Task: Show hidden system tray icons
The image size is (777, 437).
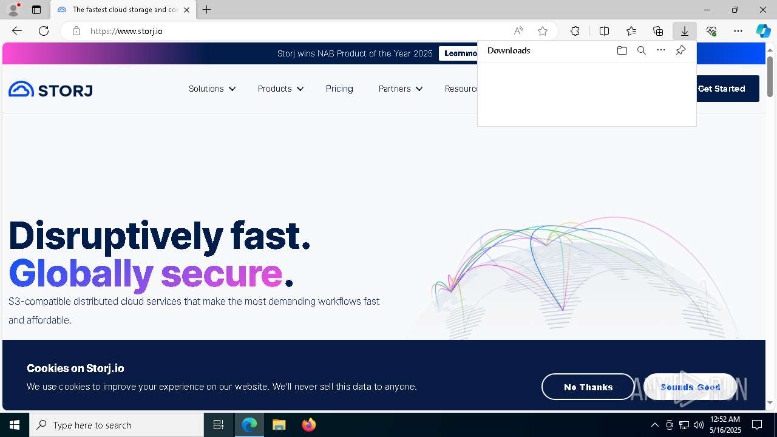Action: [654, 425]
